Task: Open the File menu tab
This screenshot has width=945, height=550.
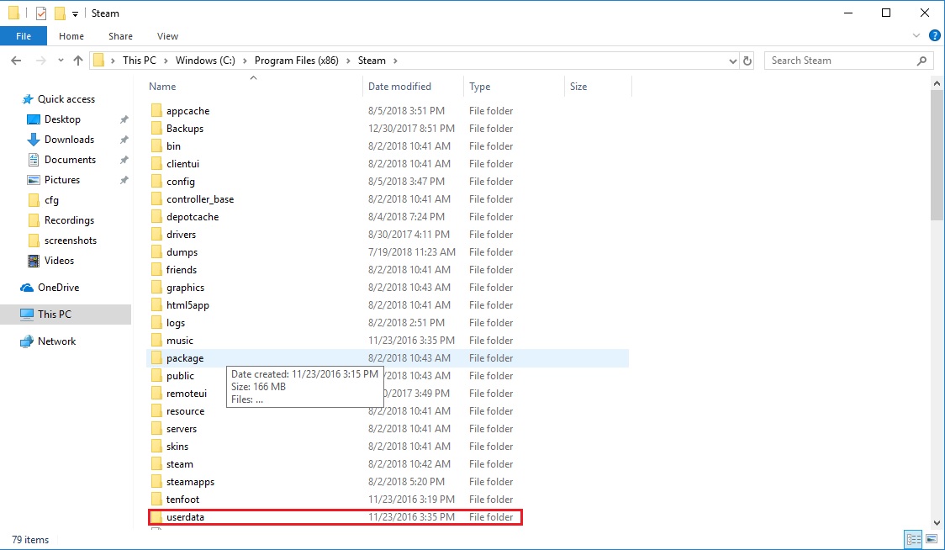Action: point(24,36)
